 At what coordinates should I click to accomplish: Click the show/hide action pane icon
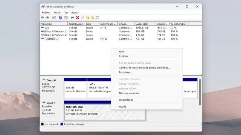tap(66, 18)
